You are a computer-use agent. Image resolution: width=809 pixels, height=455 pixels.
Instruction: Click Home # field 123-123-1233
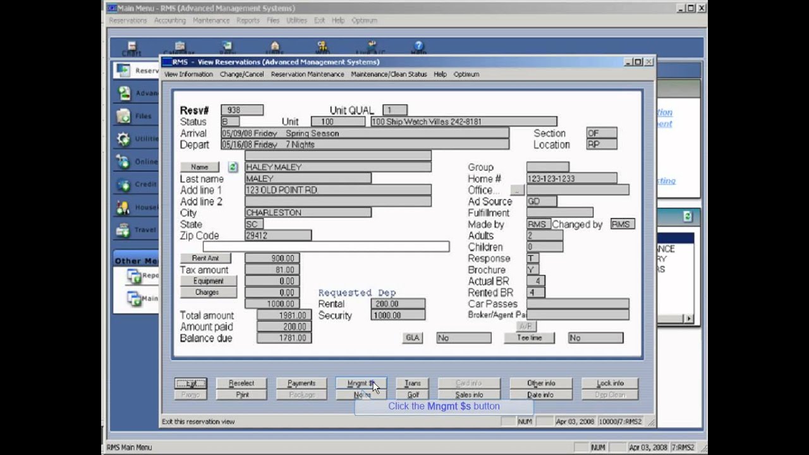pos(572,179)
